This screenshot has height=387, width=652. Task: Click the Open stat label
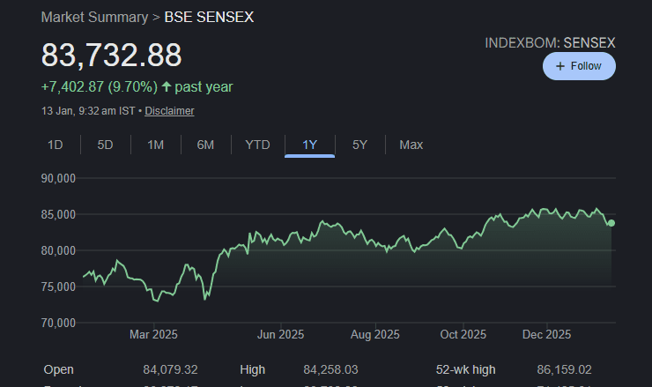tap(59, 369)
